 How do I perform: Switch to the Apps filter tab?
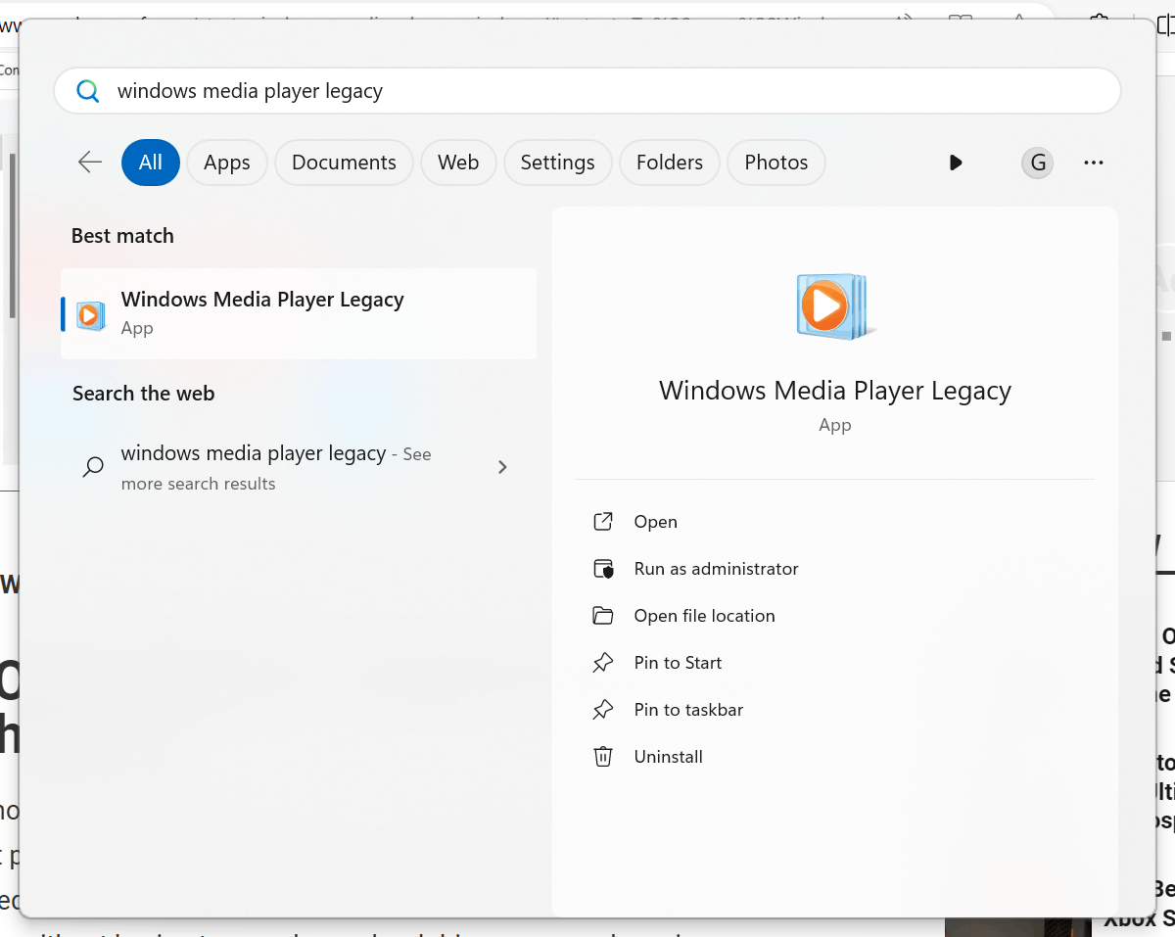click(x=227, y=163)
